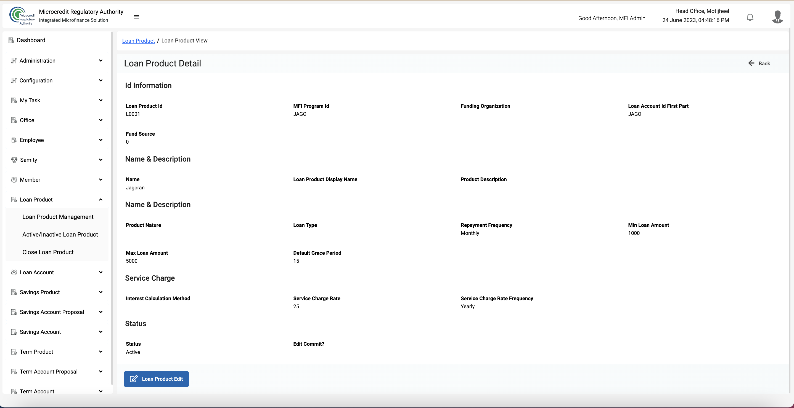
Task: Click the Dashboard icon in the sidebar
Action: tap(11, 40)
